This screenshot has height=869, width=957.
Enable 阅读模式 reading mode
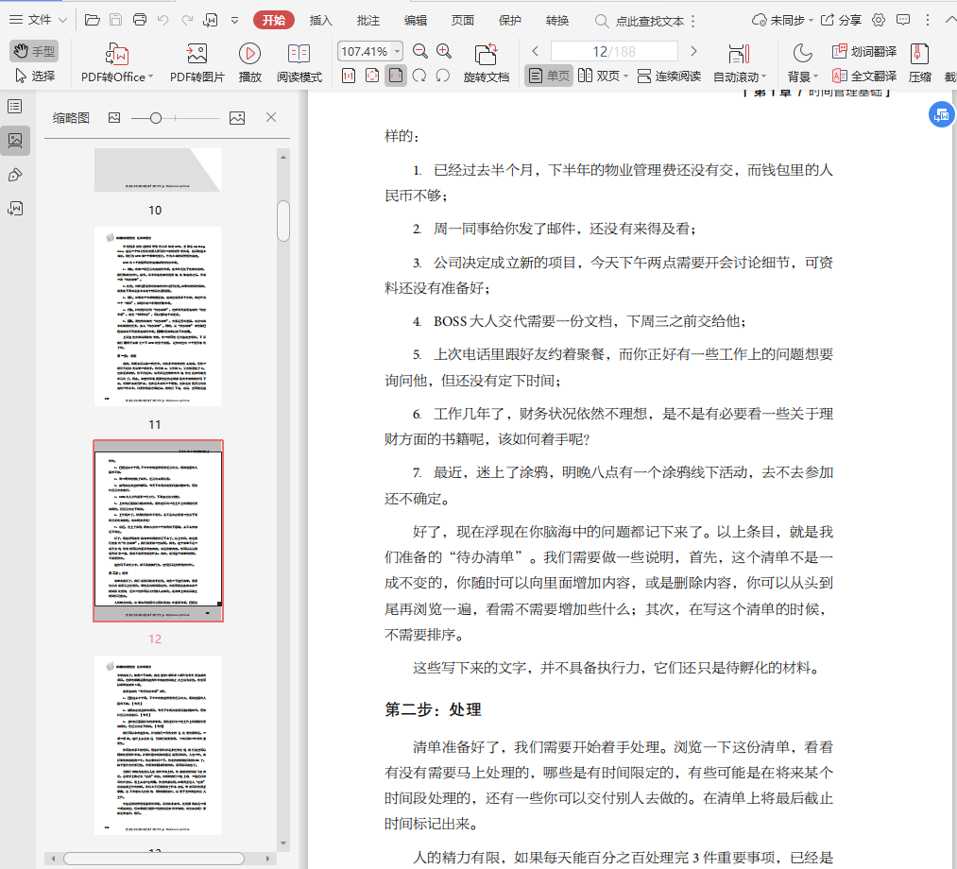click(x=299, y=63)
